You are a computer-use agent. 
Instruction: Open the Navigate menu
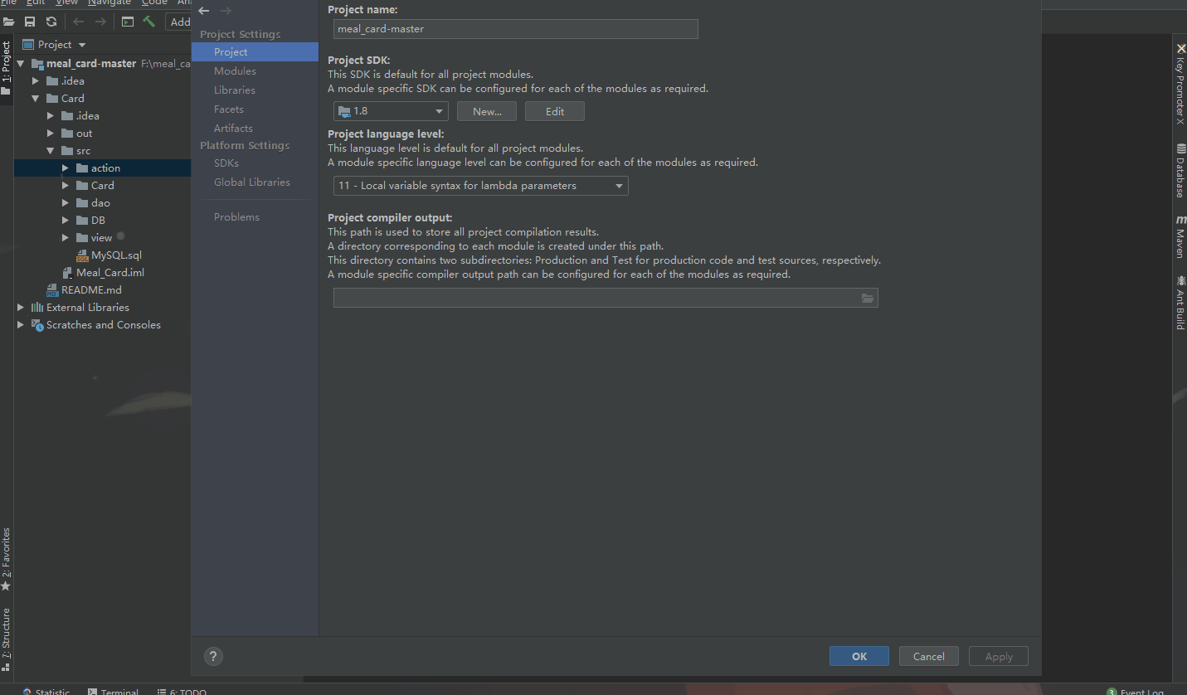click(109, 3)
